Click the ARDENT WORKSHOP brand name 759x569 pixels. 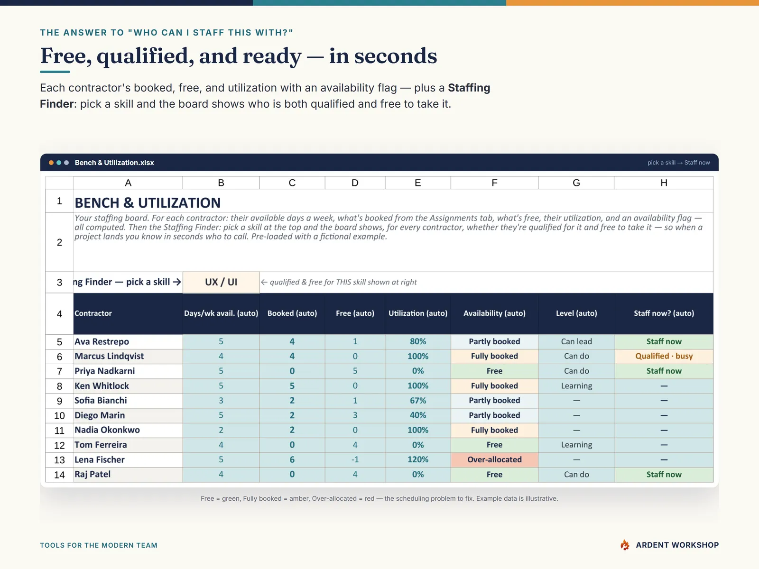677,545
